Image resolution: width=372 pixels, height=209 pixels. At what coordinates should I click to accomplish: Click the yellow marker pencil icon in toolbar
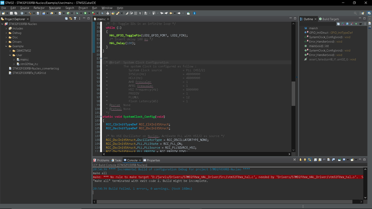(x=118, y=13)
